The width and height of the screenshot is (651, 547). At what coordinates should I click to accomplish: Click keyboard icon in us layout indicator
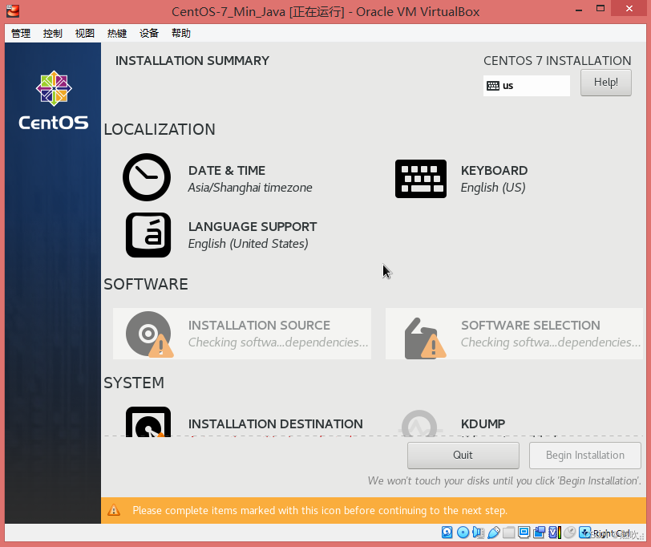tap(493, 86)
